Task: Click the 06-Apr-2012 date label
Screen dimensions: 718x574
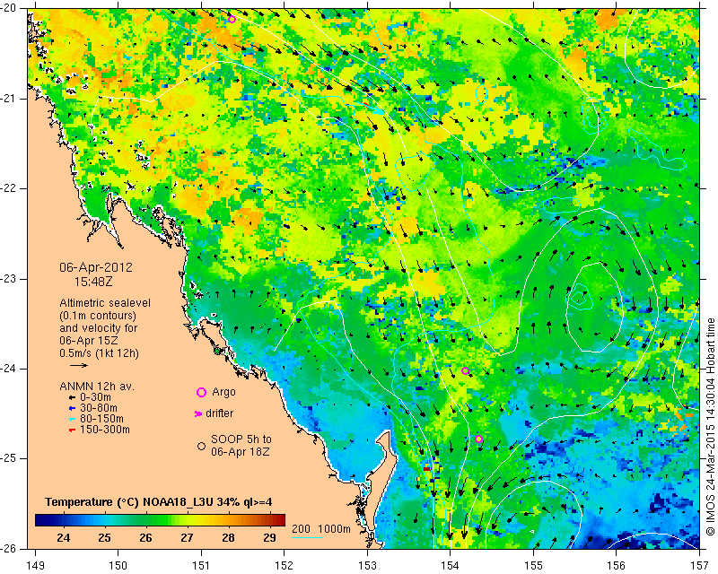Action: pyautogui.click(x=96, y=267)
